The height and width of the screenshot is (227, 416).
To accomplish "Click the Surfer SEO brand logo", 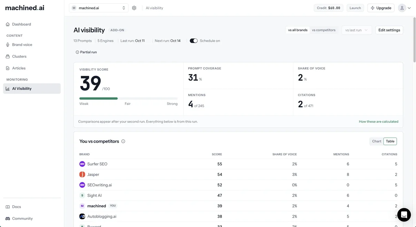I will coord(82,164).
